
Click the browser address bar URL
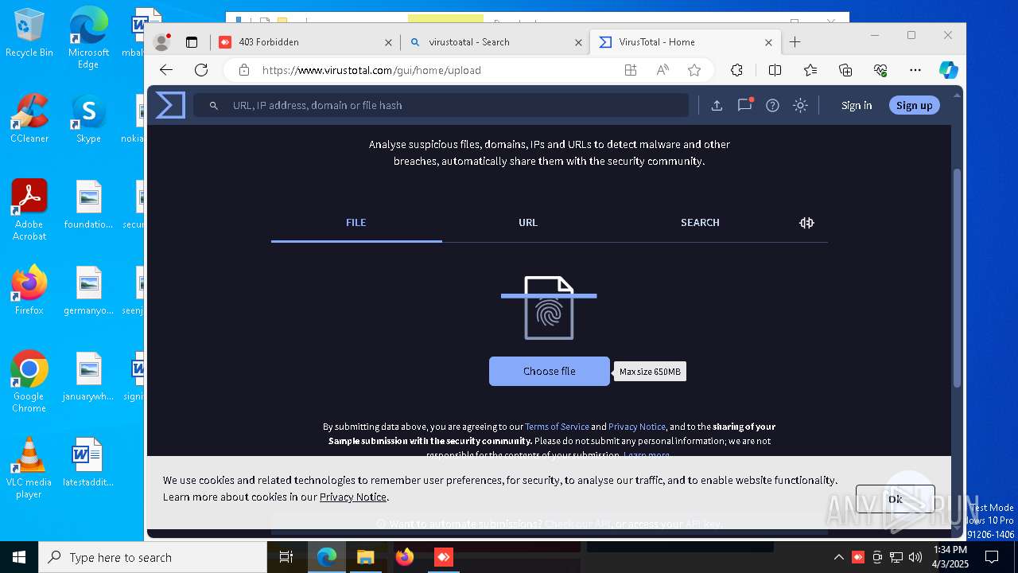coord(371,70)
